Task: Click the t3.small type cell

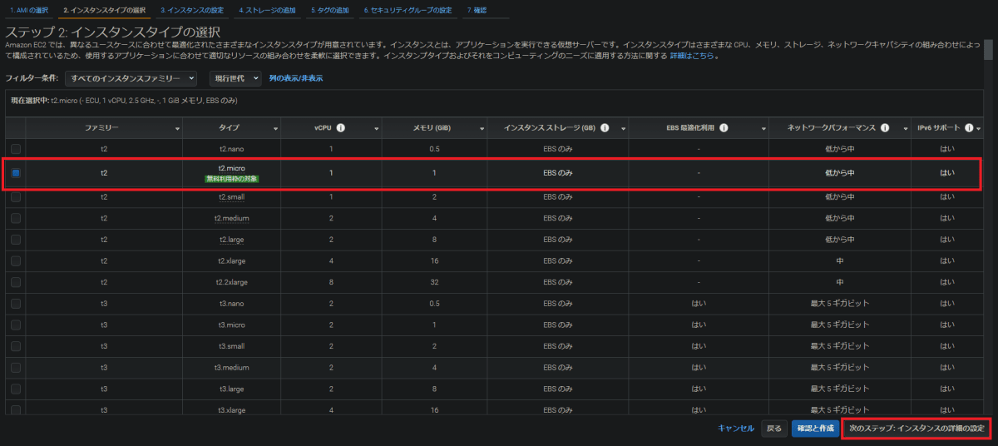Action: point(232,345)
